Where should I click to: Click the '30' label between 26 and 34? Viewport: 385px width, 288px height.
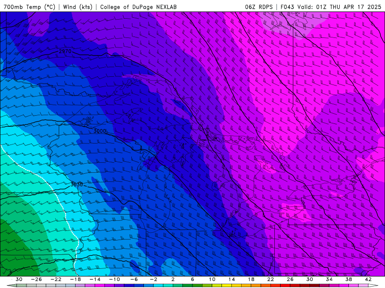(309, 279)
